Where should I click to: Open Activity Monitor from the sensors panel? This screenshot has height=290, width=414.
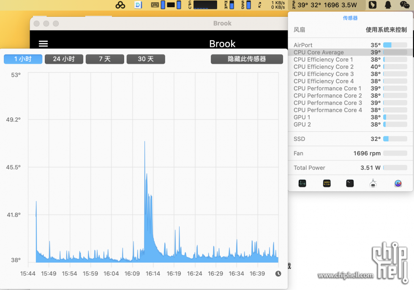pyautogui.click(x=302, y=183)
